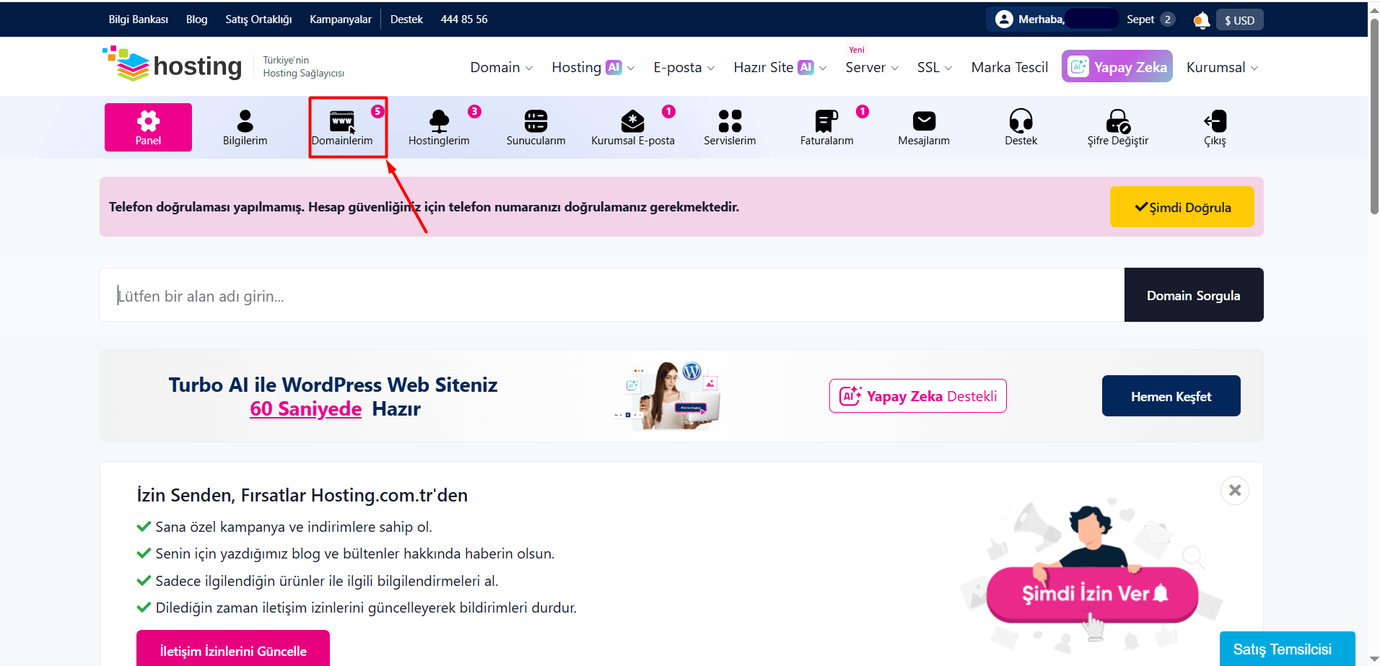Click the Hemen Keşfet button
The width and height of the screenshot is (1380, 666).
click(1171, 396)
